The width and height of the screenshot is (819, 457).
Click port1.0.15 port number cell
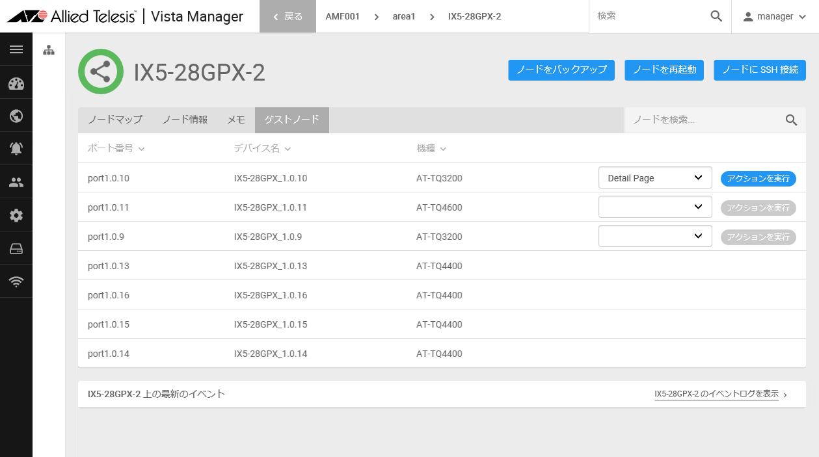[109, 324]
